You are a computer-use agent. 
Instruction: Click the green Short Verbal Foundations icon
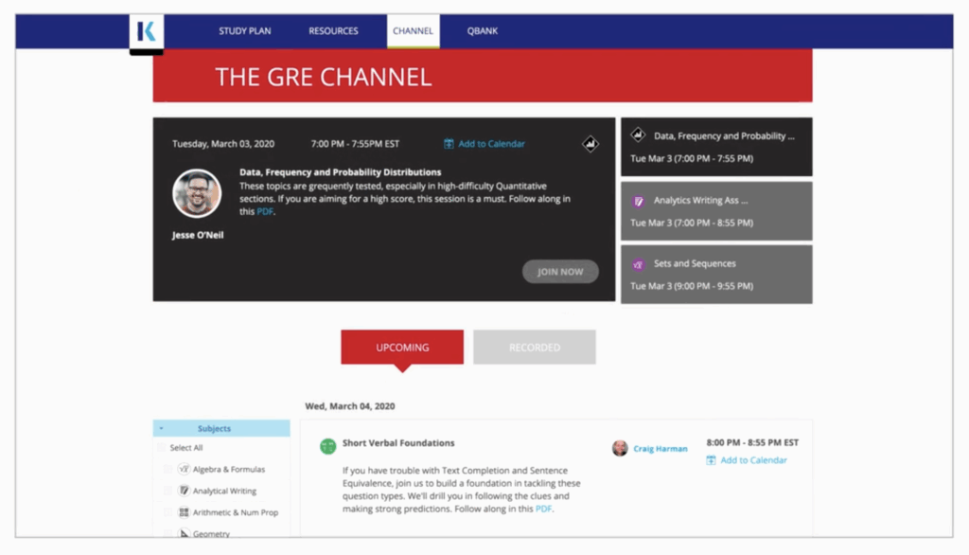(328, 442)
